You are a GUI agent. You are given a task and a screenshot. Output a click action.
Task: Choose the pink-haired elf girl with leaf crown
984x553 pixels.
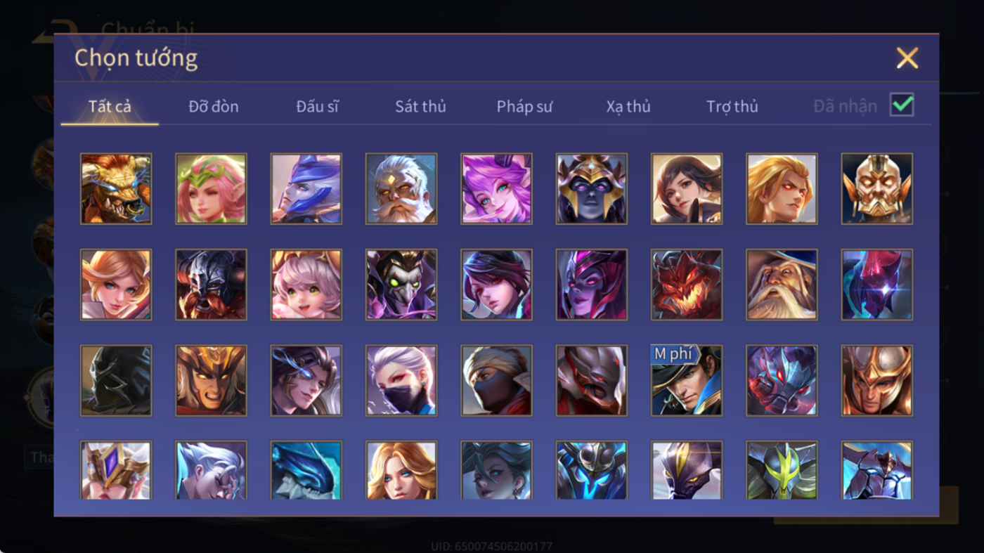point(211,189)
